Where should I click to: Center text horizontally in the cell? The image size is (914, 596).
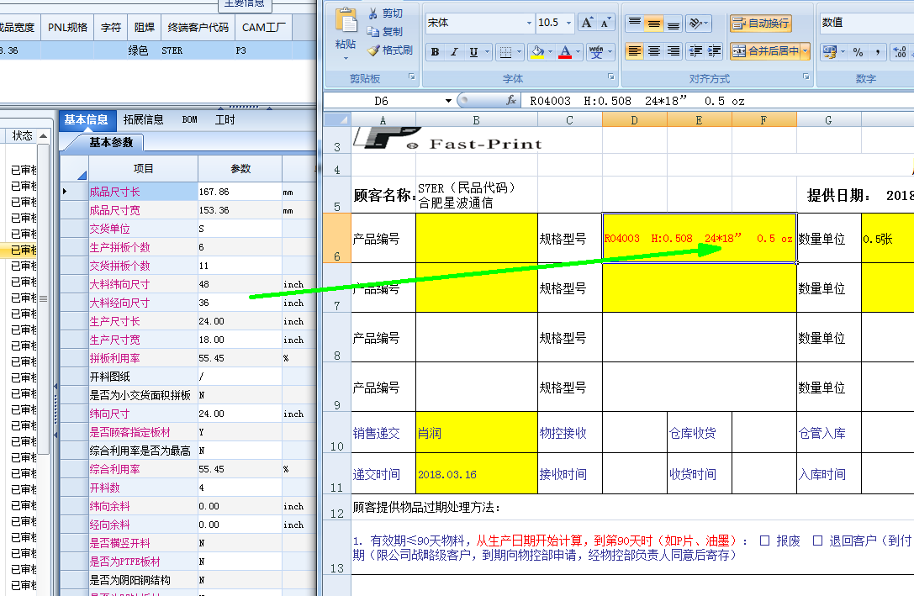pyautogui.click(x=654, y=51)
